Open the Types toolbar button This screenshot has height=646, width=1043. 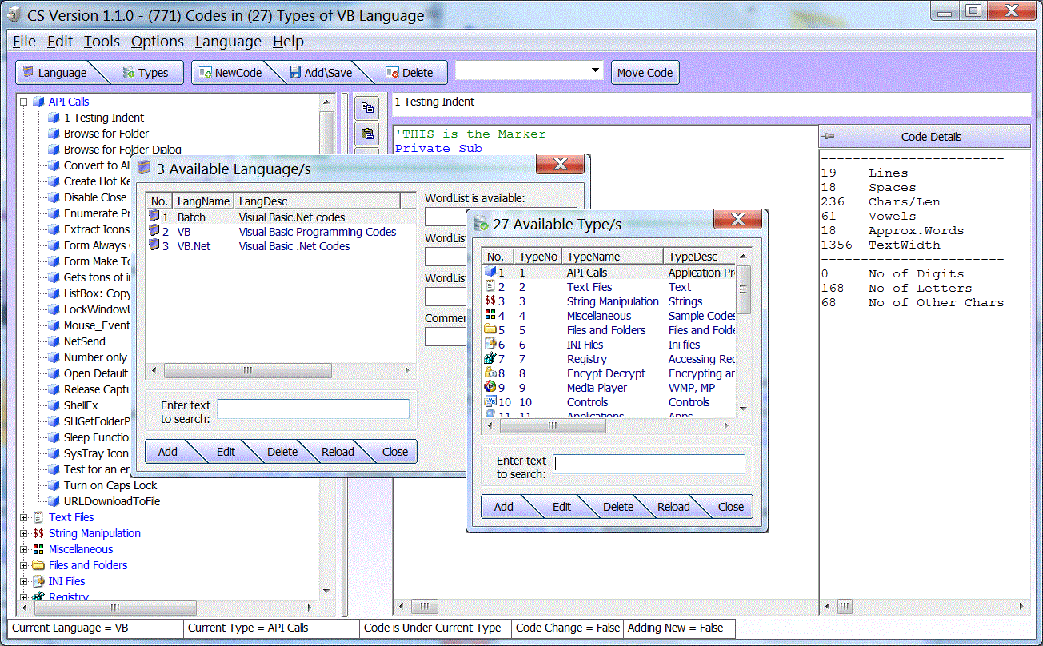145,73
